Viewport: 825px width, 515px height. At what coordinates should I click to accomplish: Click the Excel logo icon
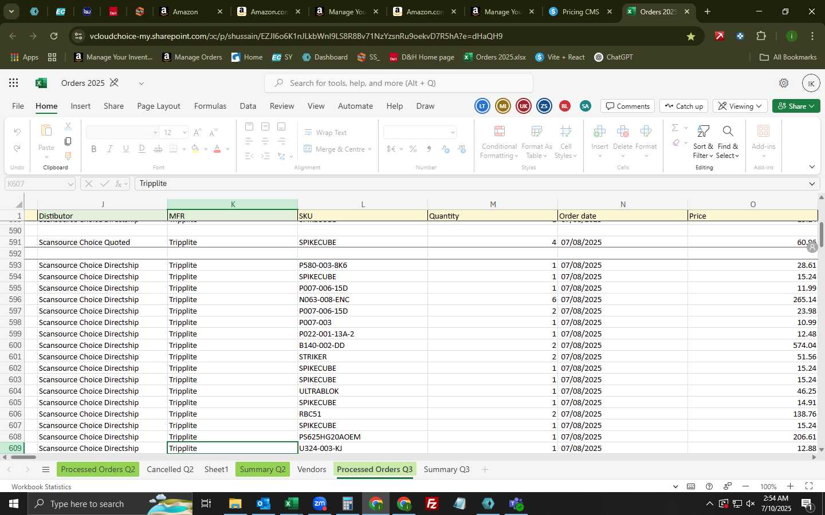(x=41, y=83)
